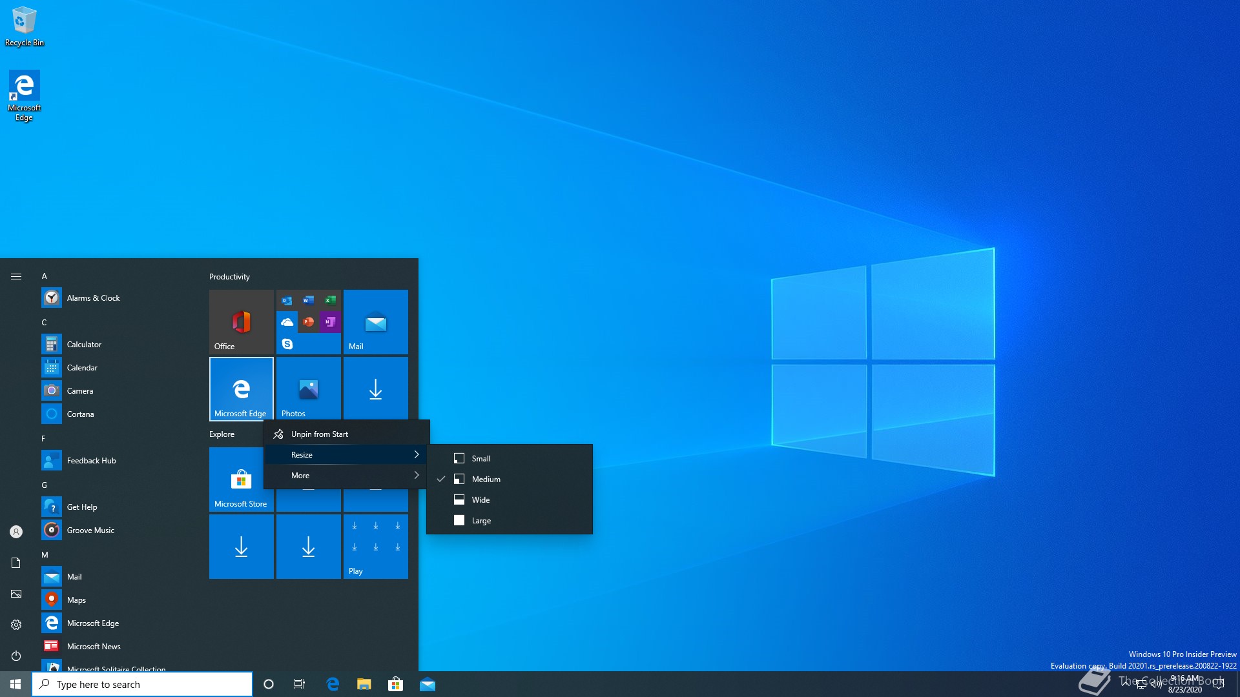The height and width of the screenshot is (697, 1240).
Task: Open the More submenu
Action: (347, 475)
